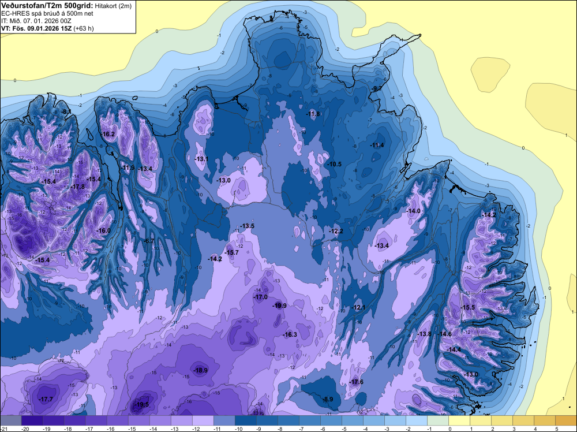Viewport: 577px width, 432px height.
Task: Click the -13.5 temperature value on the map
Action: click(248, 226)
